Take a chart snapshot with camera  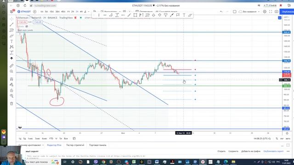(x=277, y=11)
